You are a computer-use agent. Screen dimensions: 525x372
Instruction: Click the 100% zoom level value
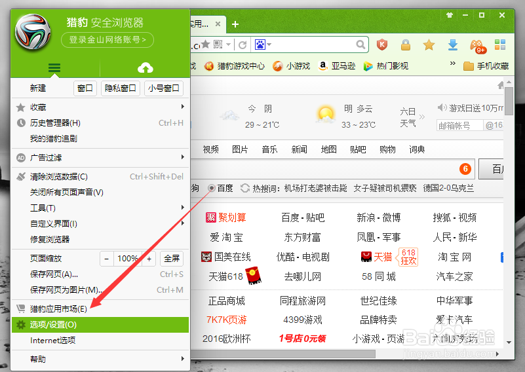click(128, 259)
